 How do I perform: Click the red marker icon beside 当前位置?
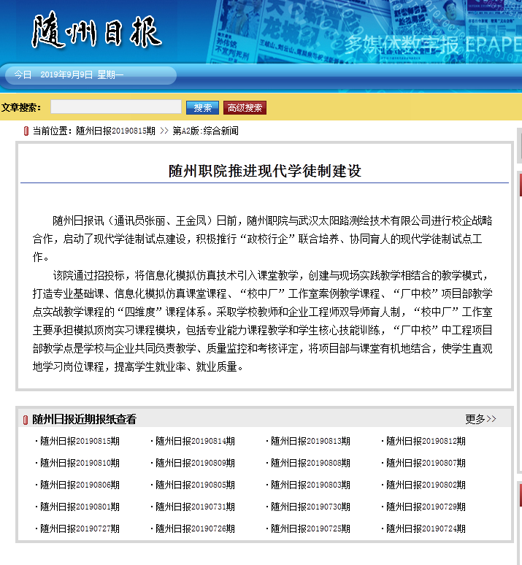point(26,131)
